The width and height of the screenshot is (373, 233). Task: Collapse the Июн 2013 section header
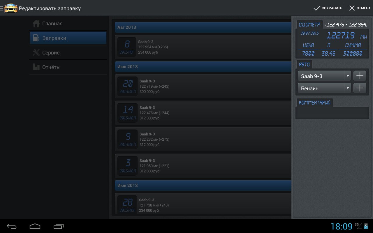coord(203,186)
